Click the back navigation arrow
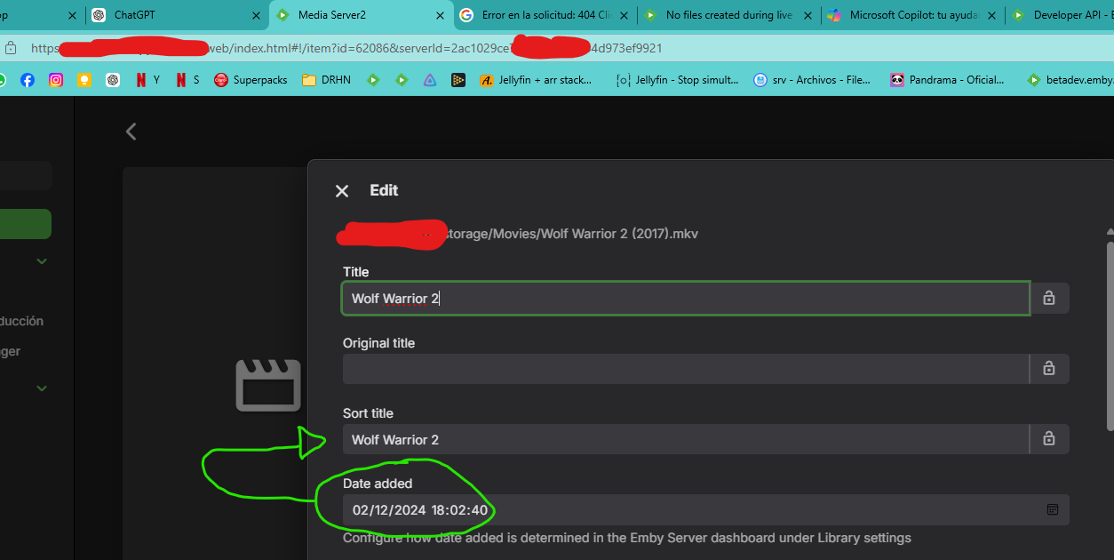Image resolution: width=1114 pixels, height=560 pixels. pyautogui.click(x=131, y=131)
